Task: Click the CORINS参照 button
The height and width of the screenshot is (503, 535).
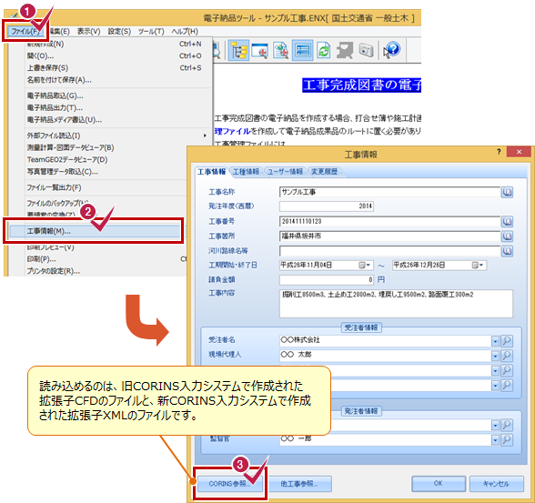Action: click(229, 484)
